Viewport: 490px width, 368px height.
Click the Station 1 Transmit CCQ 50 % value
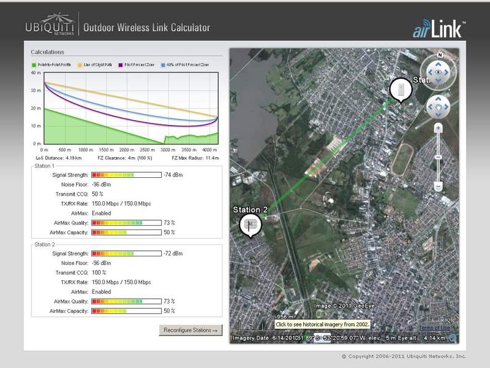point(97,194)
